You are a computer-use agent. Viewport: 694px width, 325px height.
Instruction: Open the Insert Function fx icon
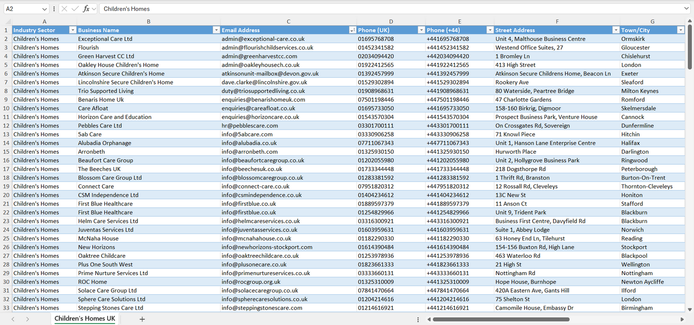[x=86, y=9]
